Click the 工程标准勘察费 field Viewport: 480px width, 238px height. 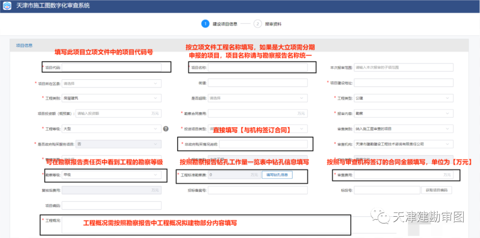pos(234,174)
